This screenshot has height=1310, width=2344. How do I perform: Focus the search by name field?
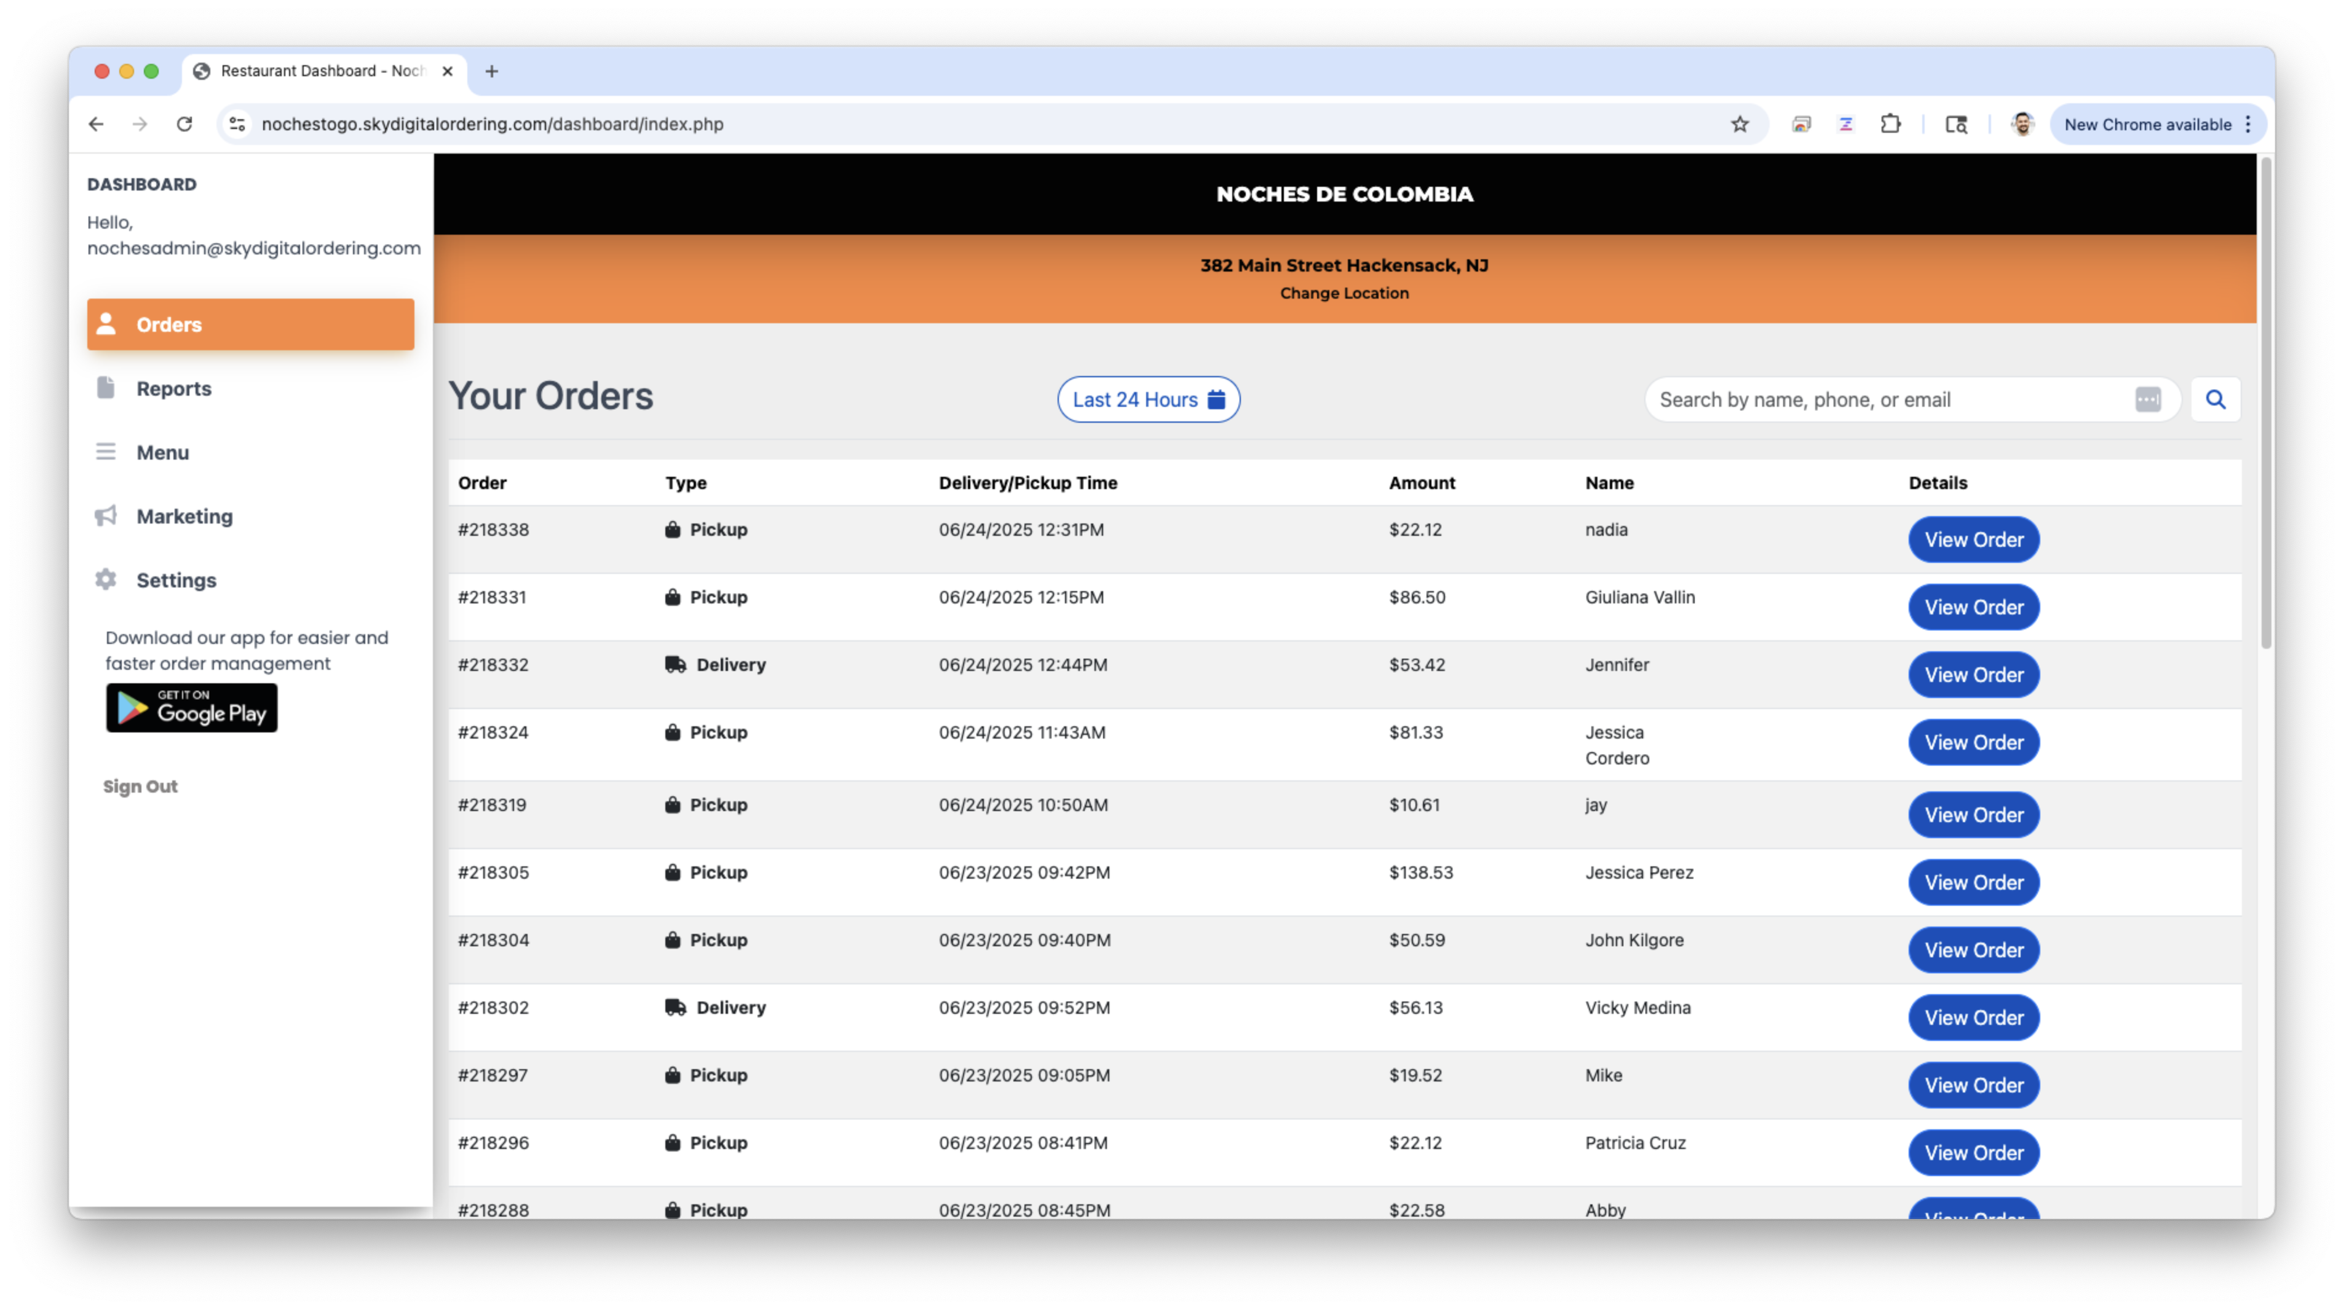1883,399
